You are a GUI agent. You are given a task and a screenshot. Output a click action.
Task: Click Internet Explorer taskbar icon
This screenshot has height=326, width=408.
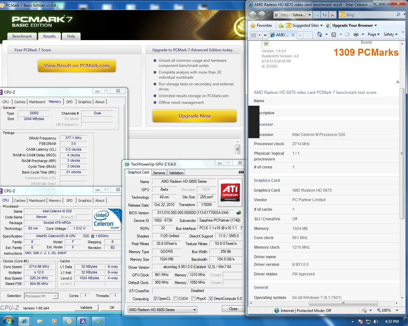pyautogui.click(x=25, y=321)
